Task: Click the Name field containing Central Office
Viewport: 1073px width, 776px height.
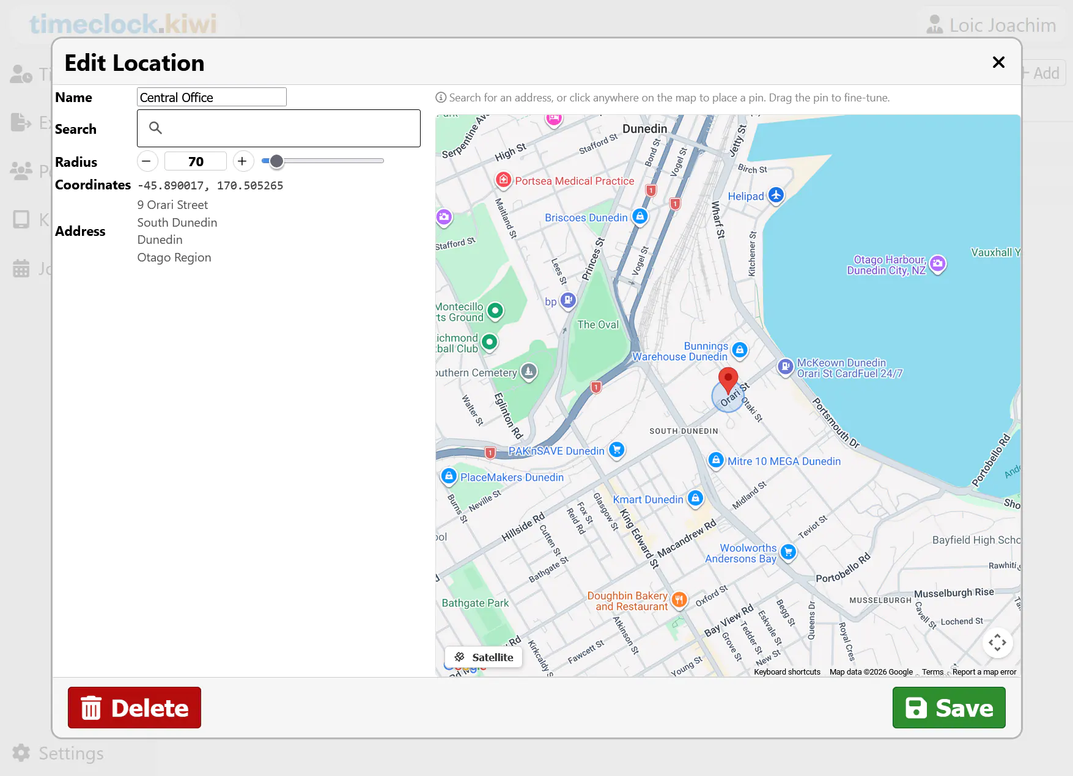Action: pyautogui.click(x=212, y=97)
